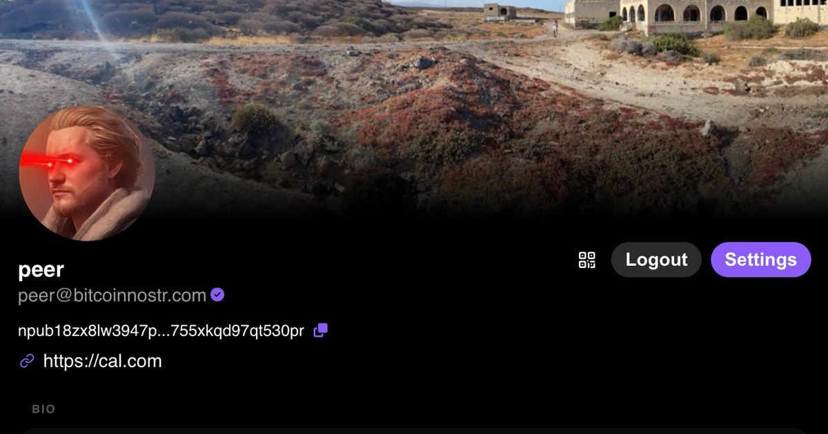828x434 pixels.
Task: Click the arched stone building in the banner
Action: click(x=697, y=15)
